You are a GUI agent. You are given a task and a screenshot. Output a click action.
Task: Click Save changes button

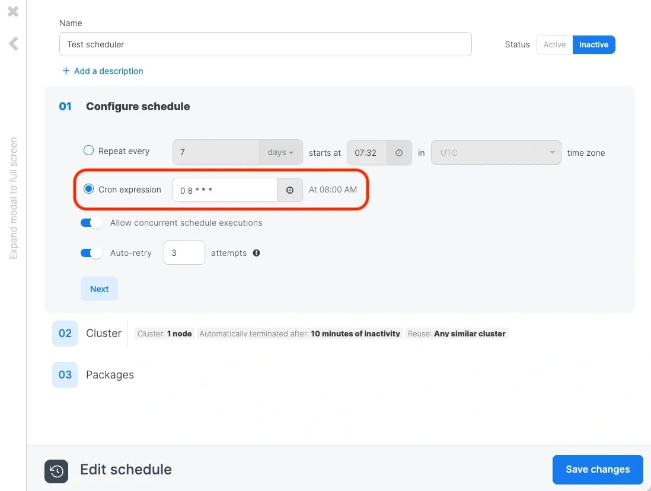[x=598, y=470]
